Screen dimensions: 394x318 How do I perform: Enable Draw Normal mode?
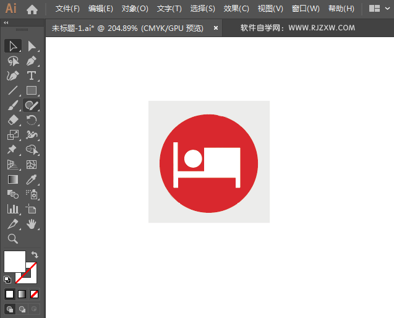(10, 309)
